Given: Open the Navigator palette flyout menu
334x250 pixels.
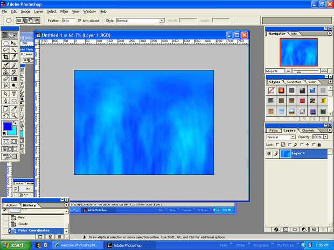Looking at the screenshot, I should tap(330, 33).
